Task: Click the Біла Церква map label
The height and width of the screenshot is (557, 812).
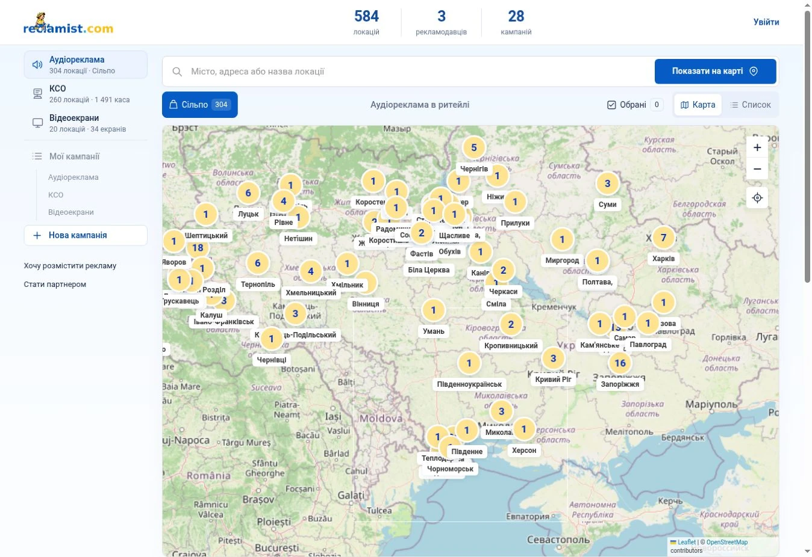Action: pos(429,270)
